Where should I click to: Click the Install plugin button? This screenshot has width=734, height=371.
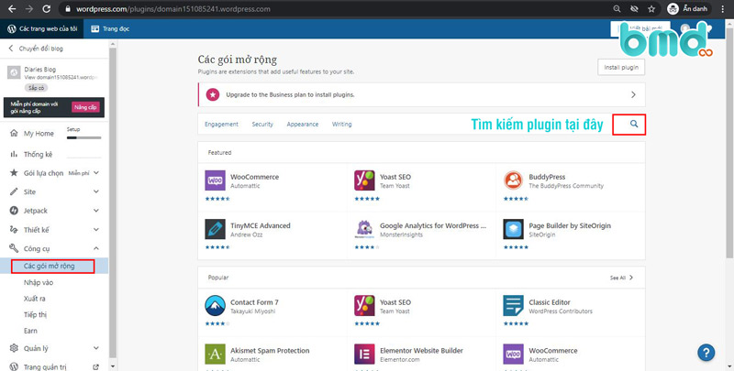tap(621, 67)
